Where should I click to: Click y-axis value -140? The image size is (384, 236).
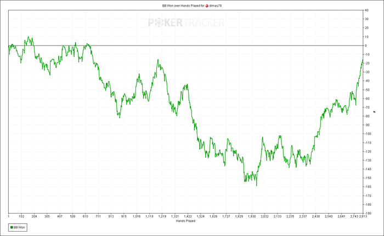click(368, 169)
